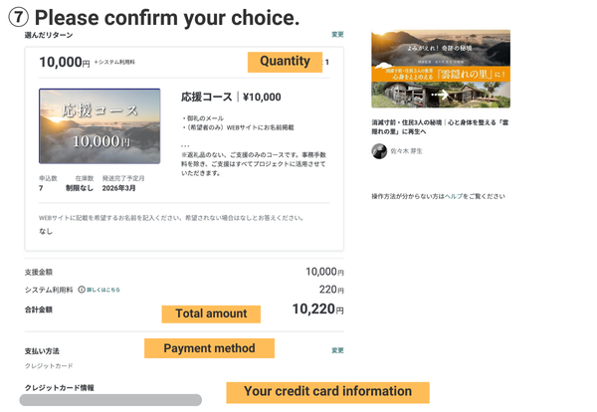
Task: Click the gray masked credit card bar
Action: pyautogui.click(x=112, y=400)
